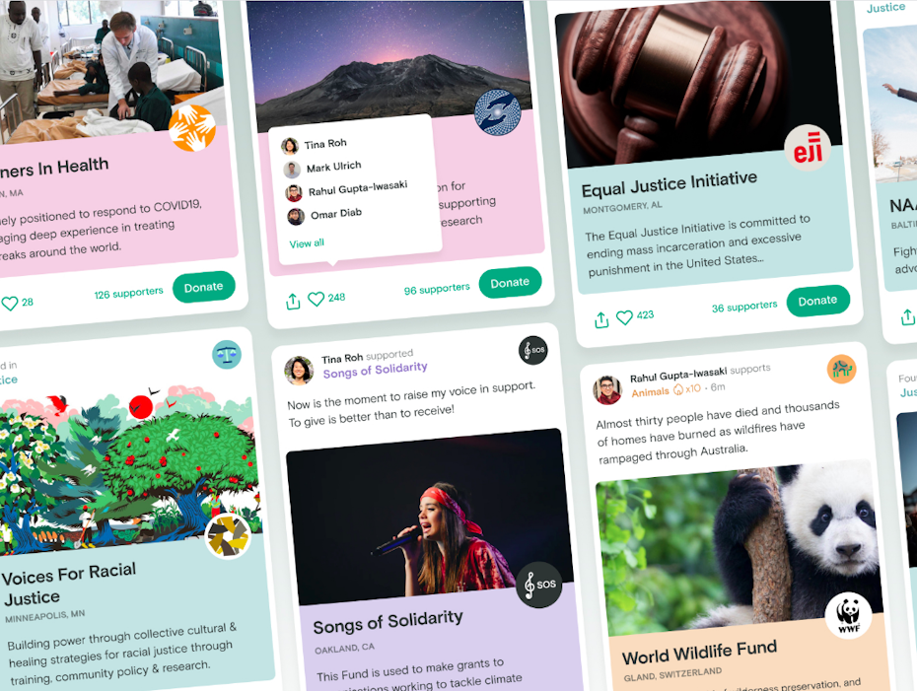The width and height of the screenshot is (917, 691).
Task: Open the 126 supporters list
Action: pos(128,293)
